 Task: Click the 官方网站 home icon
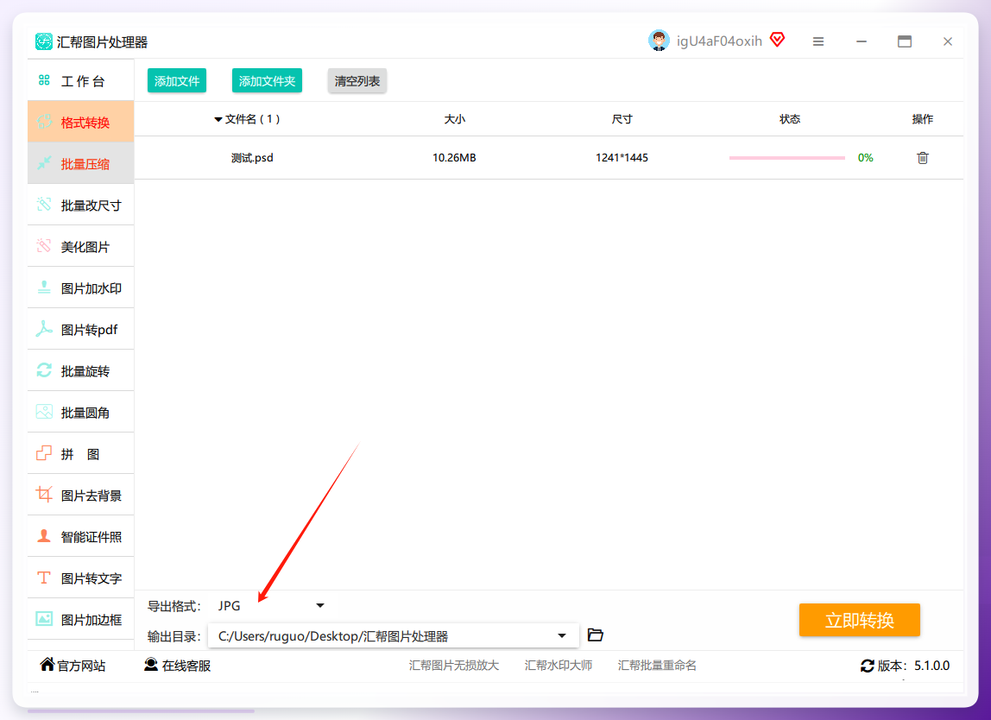point(47,664)
